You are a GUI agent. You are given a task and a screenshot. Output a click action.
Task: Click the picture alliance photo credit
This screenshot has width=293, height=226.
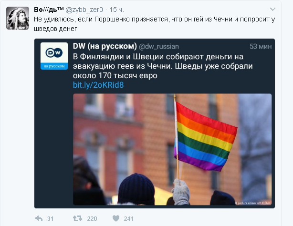[252, 203]
